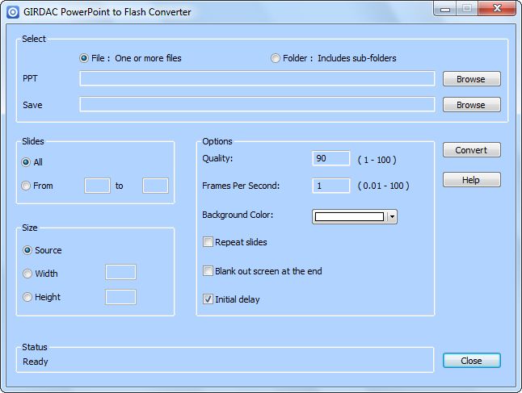The image size is (522, 393).
Task: Click the Ready status text
Action: [36, 362]
